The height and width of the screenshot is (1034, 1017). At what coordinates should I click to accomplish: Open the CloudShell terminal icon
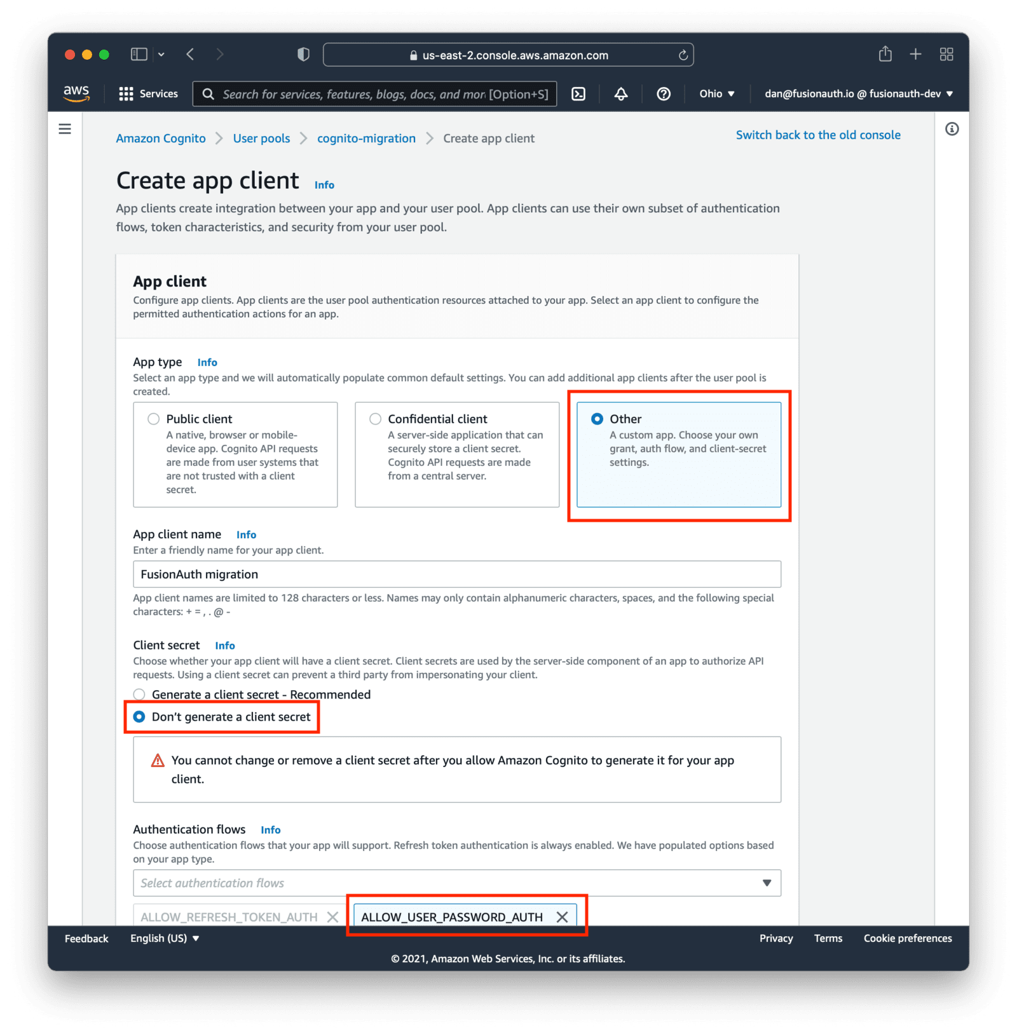coord(579,93)
